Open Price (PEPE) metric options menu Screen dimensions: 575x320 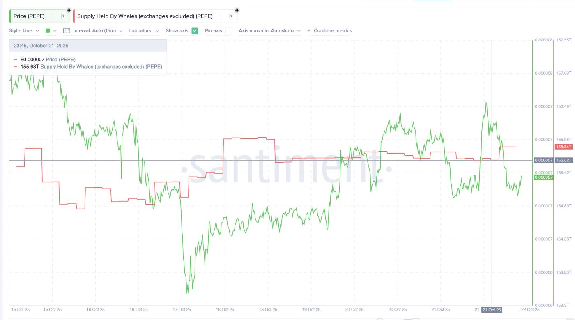(53, 16)
